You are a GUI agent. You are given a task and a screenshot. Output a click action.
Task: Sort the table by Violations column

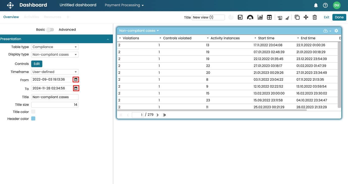click(131, 38)
